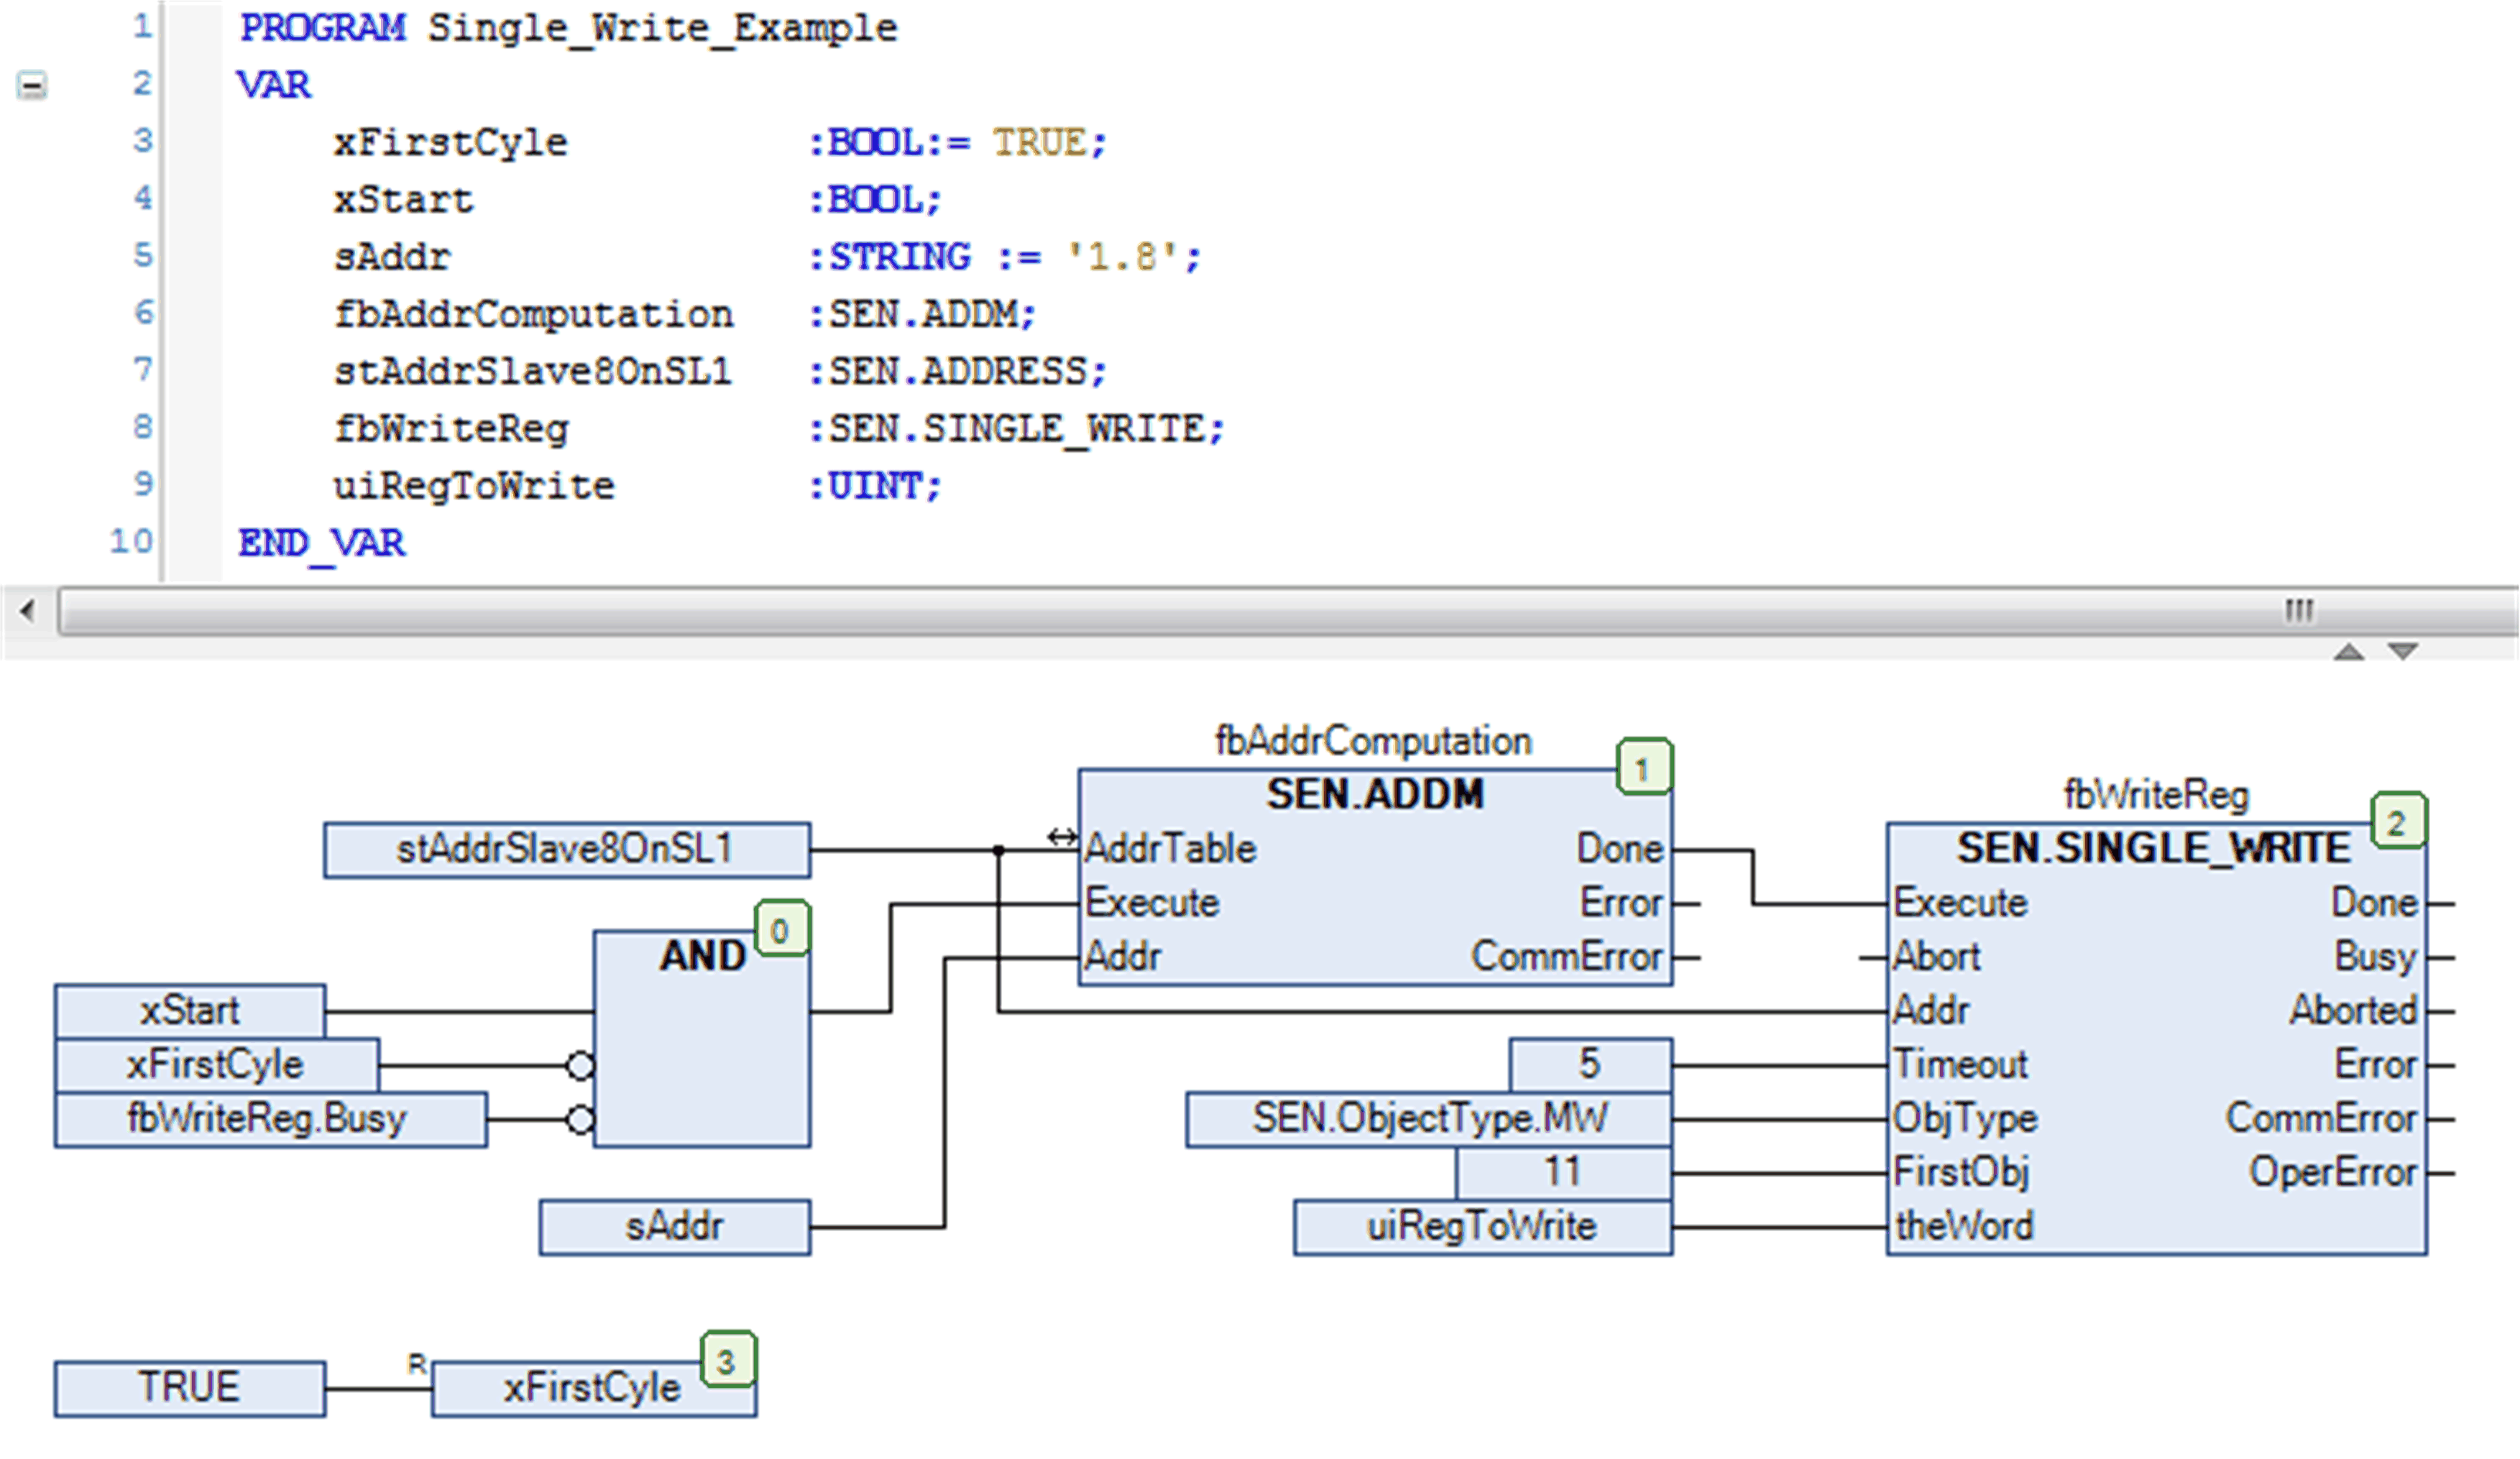Toggle the negation circle on fbWriteReg.Busy input

pos(580,1119)
